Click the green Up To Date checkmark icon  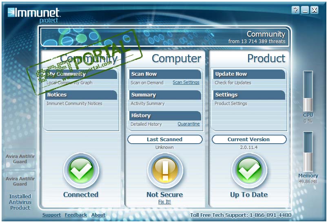click(249, 171)
